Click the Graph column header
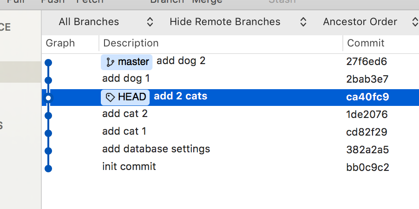 pos(60,43)
